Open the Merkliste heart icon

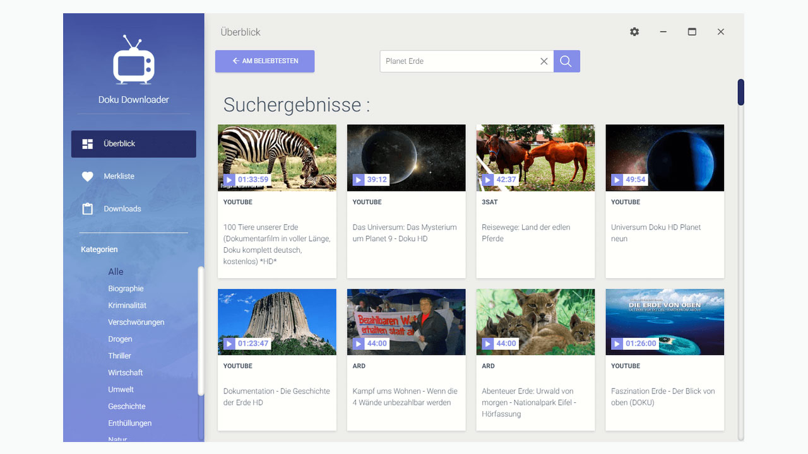[88, 177]
